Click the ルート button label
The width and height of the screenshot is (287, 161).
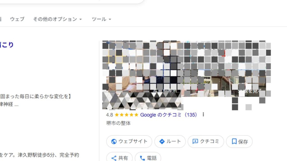click(173, 141)
